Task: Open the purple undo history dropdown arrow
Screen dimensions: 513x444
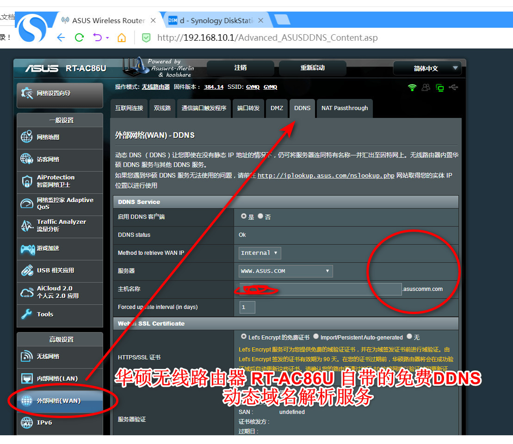Action: pos(107,38)
